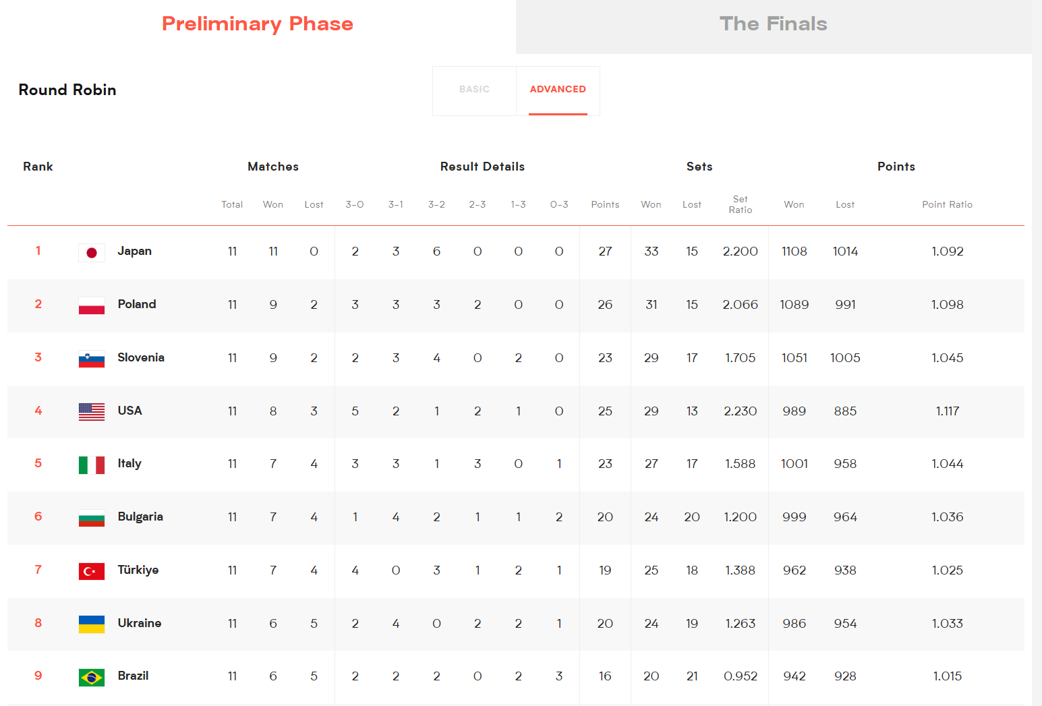The image size is (1042, 706).
Task: Click the Set Ratio column header
Action: coord(740,205)
